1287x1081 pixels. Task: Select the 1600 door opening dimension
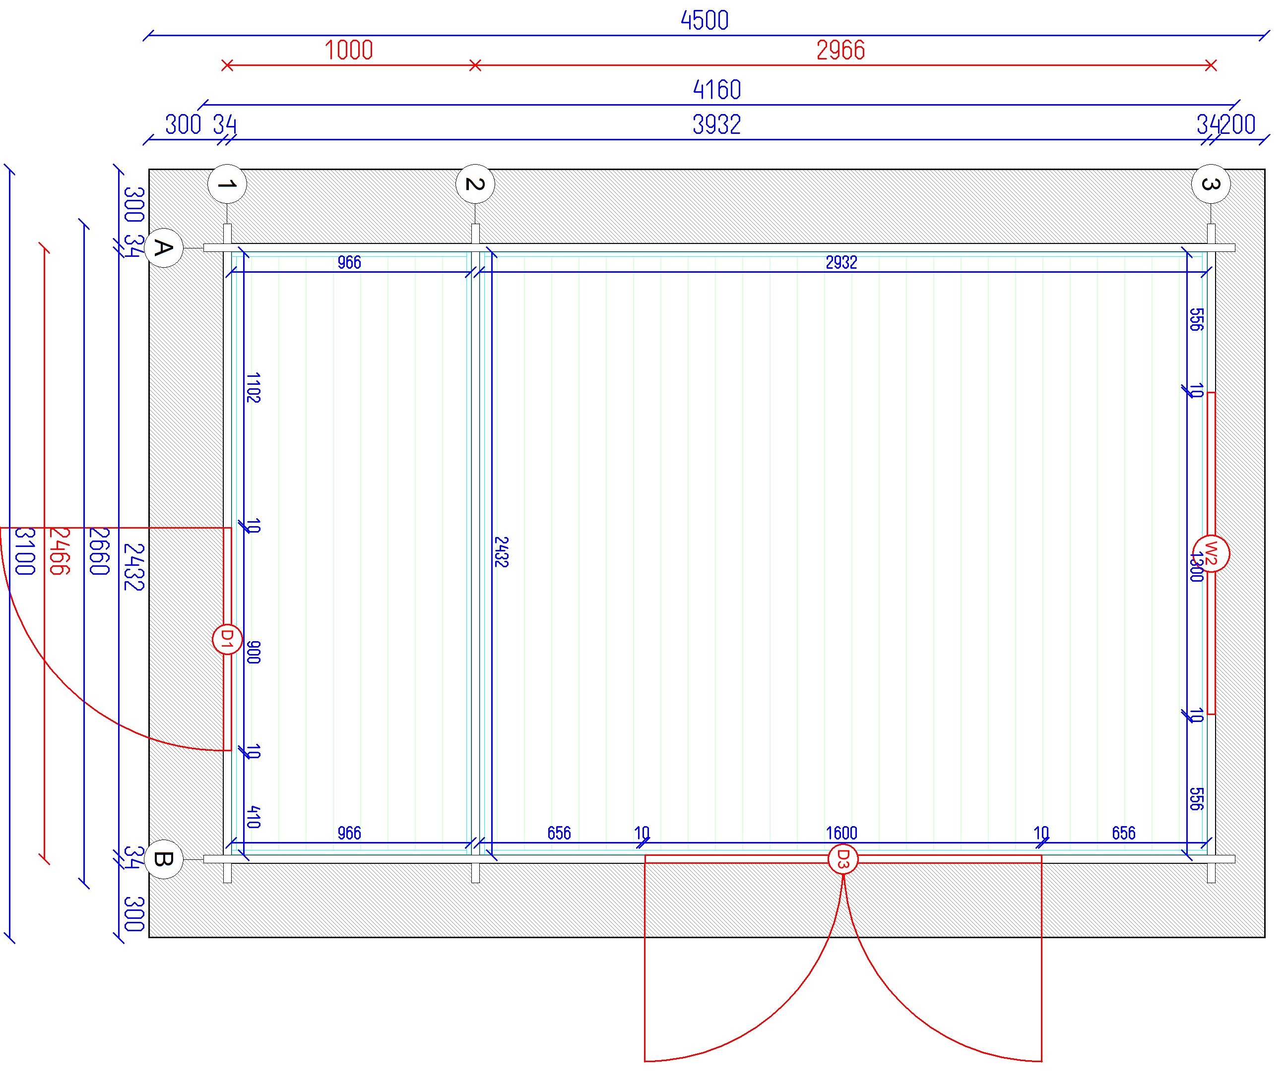coord(841,834)
